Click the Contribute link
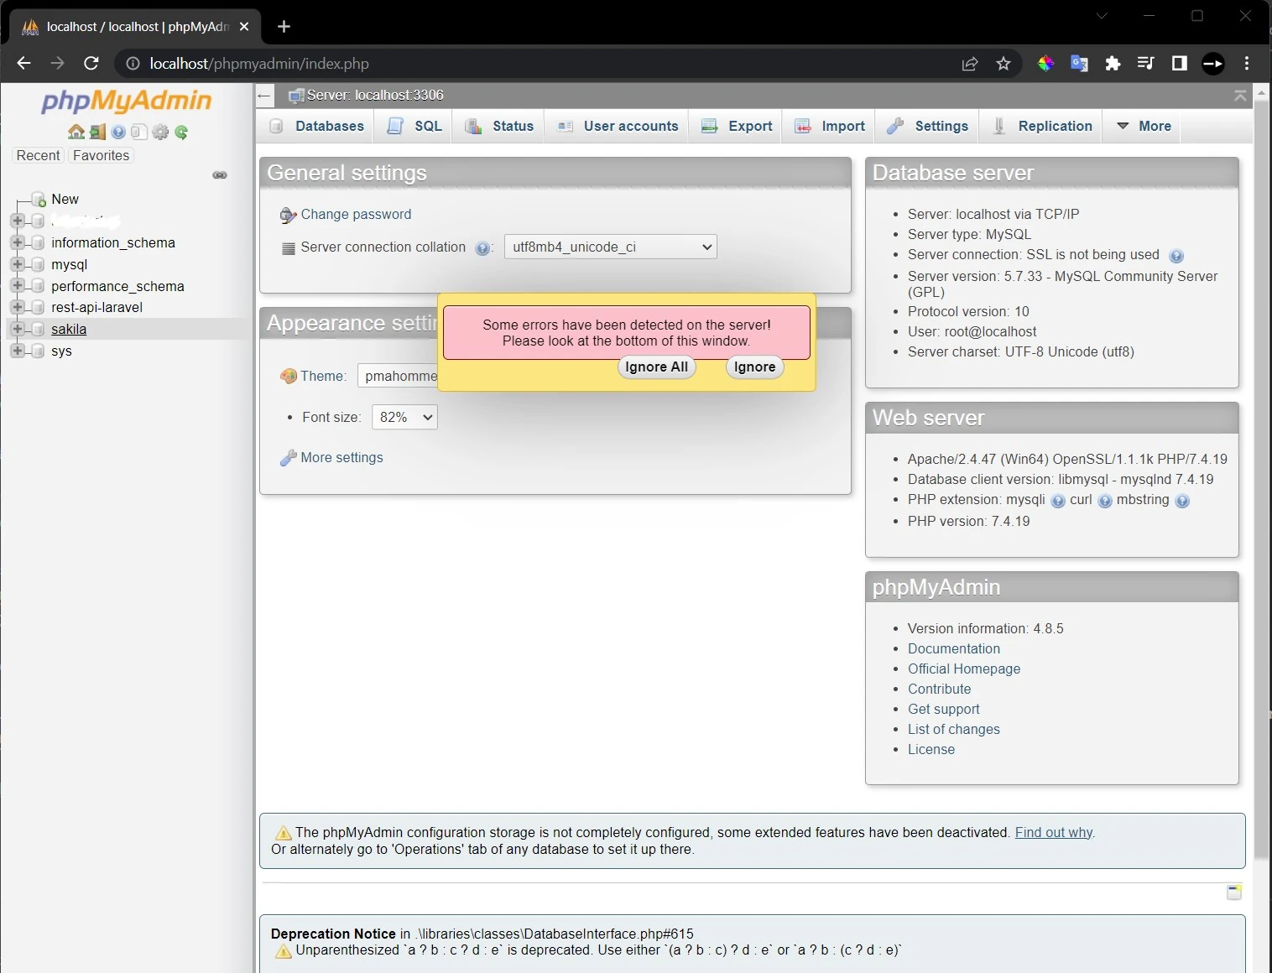1272x973 pixels. pos(940,689)
